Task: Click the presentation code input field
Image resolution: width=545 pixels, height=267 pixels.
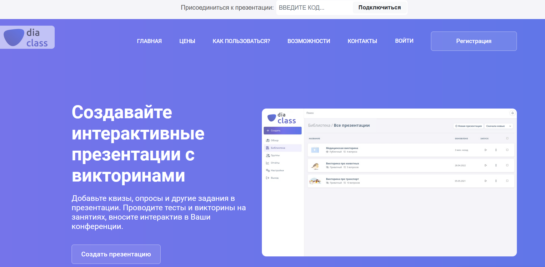Action: pos(314,7)
